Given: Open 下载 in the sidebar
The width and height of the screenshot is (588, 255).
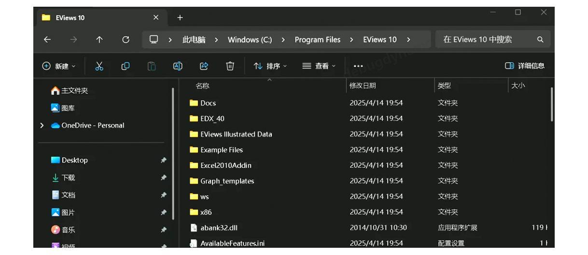Looking at the screenshot, I should tap(63, 177).
